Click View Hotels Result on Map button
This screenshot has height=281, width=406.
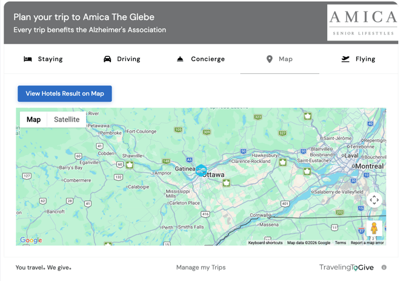pyautogui.click(x=65, y=94)
